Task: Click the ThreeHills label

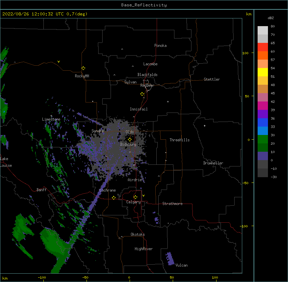Action: point(179,140)
